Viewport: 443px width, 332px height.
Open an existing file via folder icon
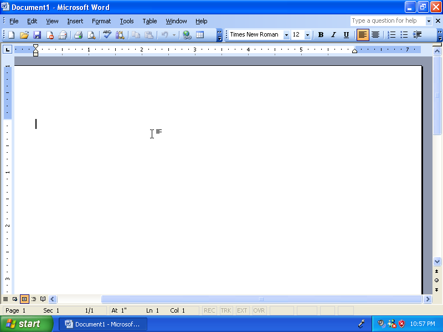[24, 35]
